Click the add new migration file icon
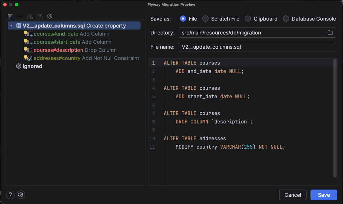This screenshot has width=343, height=204. coord(10,16)
